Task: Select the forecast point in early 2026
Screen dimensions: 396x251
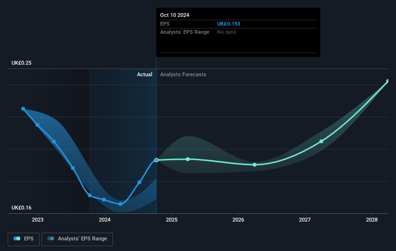Action: click(x=255, y=165)
